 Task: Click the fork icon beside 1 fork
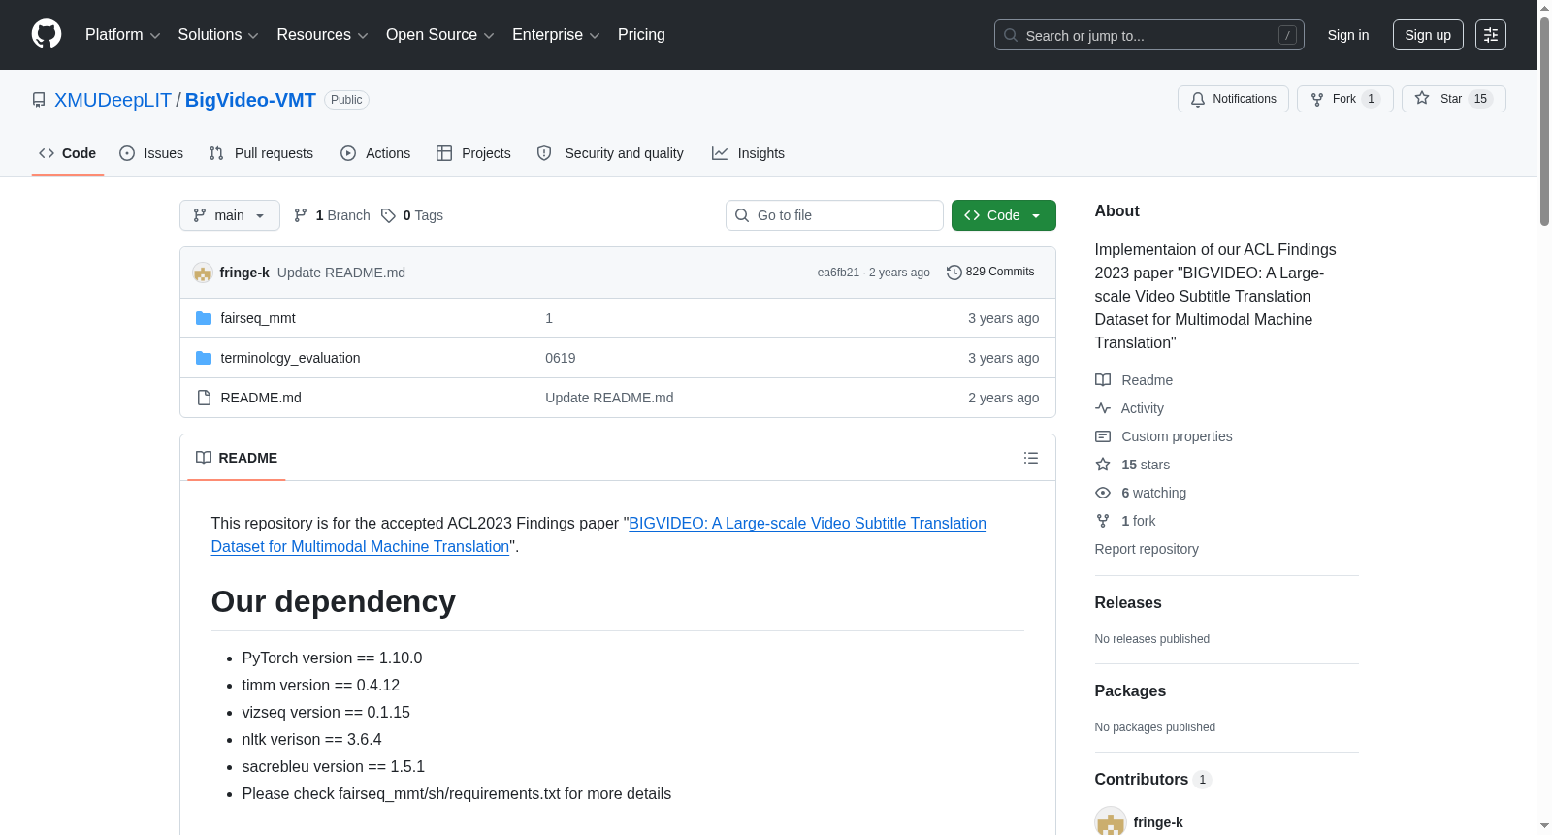(x=1103, y=521)
